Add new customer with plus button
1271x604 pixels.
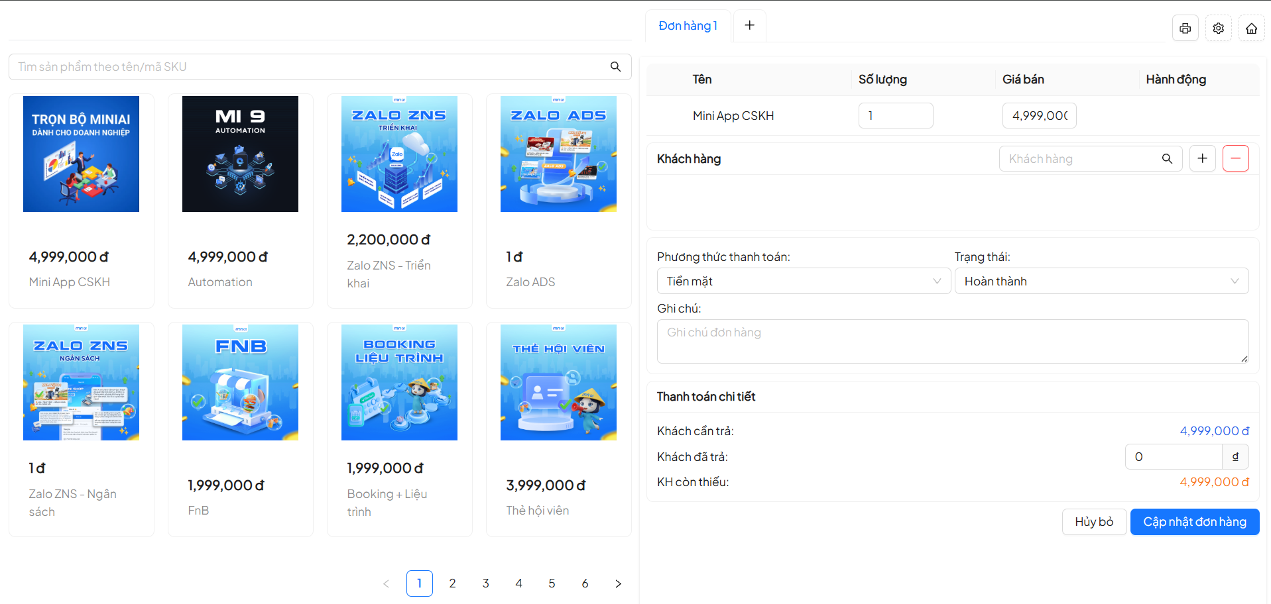pos(1202,159)
